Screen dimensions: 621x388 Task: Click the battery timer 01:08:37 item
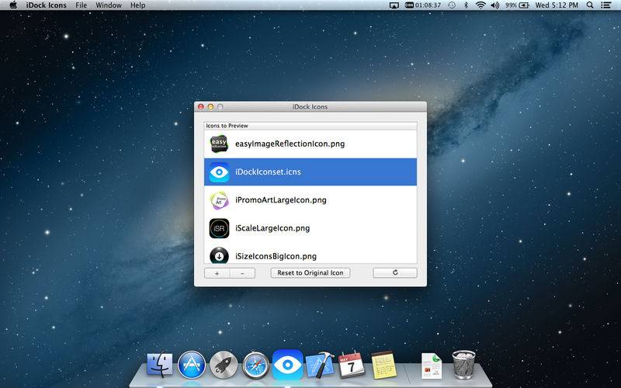coord(423,5)
